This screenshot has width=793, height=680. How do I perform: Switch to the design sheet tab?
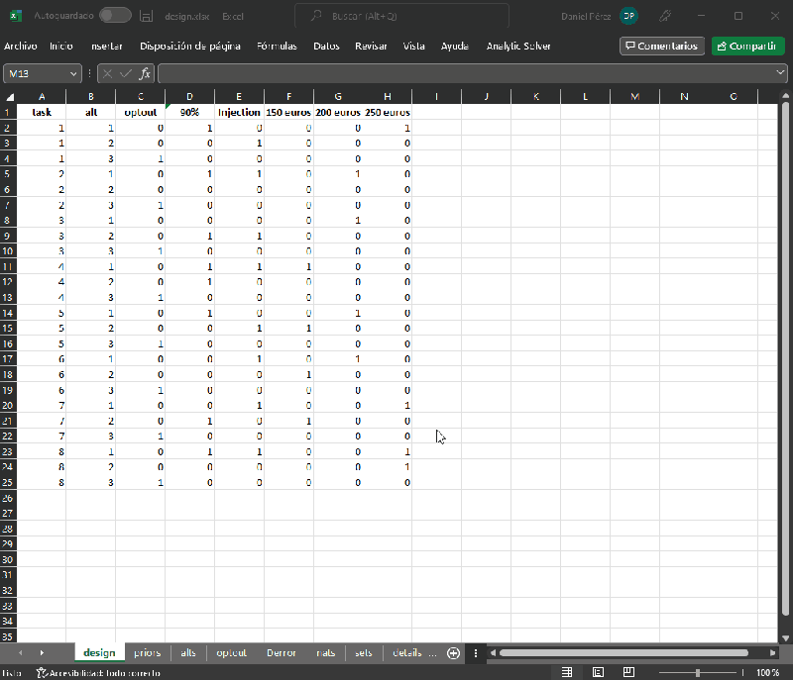tap(99, 652)
